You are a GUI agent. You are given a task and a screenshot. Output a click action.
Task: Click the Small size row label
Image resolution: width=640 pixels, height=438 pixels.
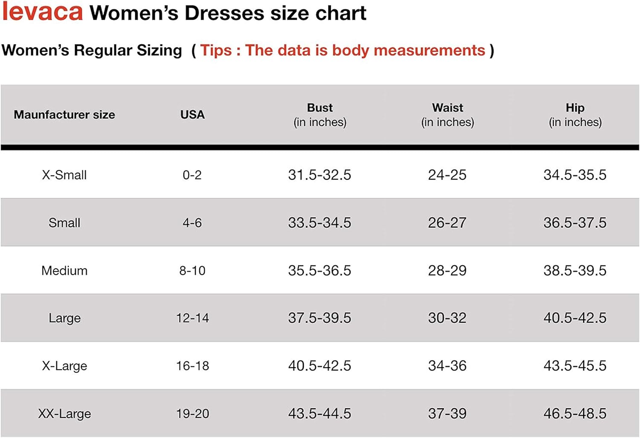click(64, 223)
